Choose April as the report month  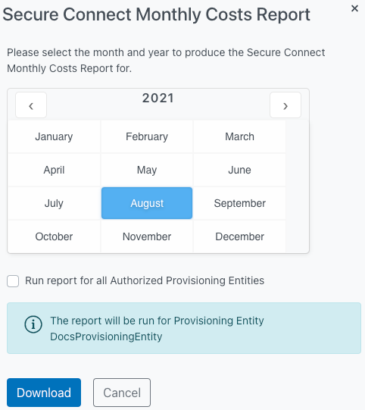54,170
